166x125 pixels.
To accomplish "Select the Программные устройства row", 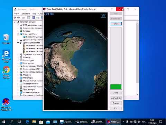I will pos(31,86).
